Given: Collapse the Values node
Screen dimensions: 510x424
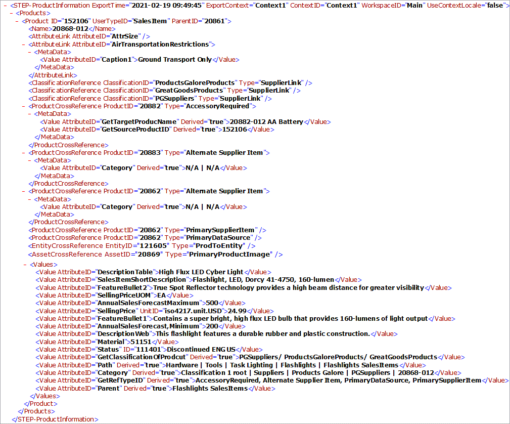Looking at the screenshot, I should 25,265.
